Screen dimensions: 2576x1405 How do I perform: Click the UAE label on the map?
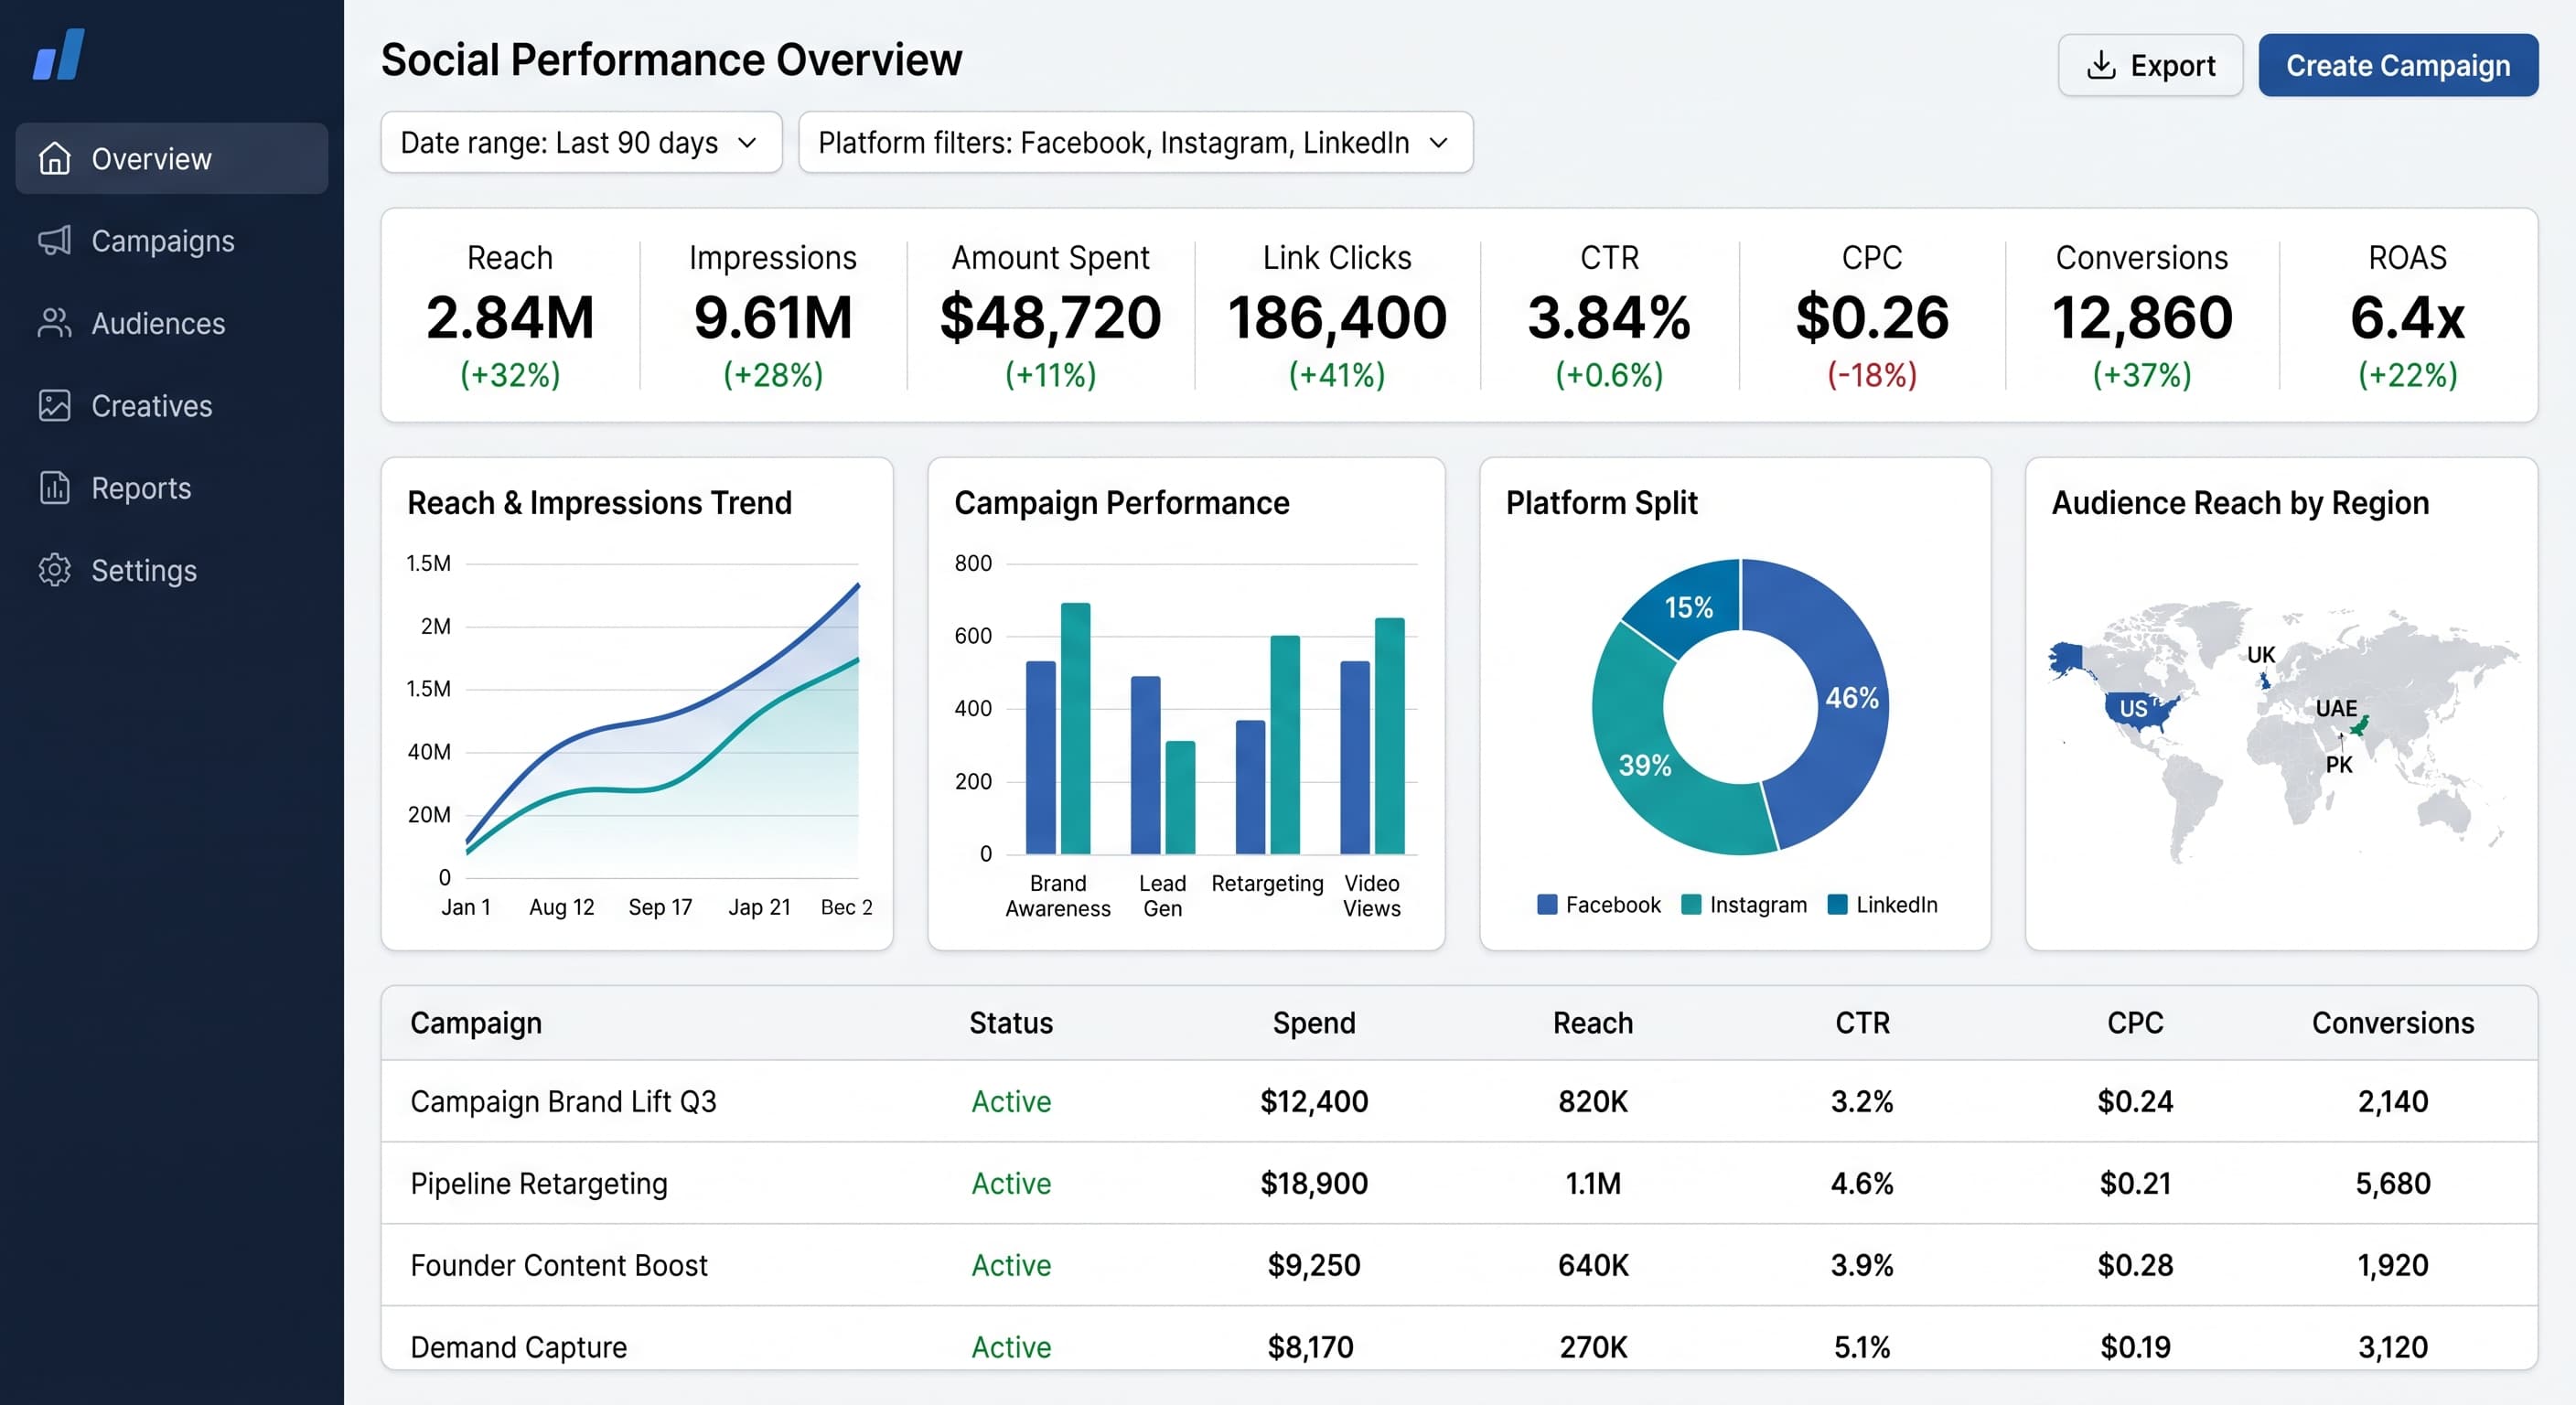click(2336, 708)
